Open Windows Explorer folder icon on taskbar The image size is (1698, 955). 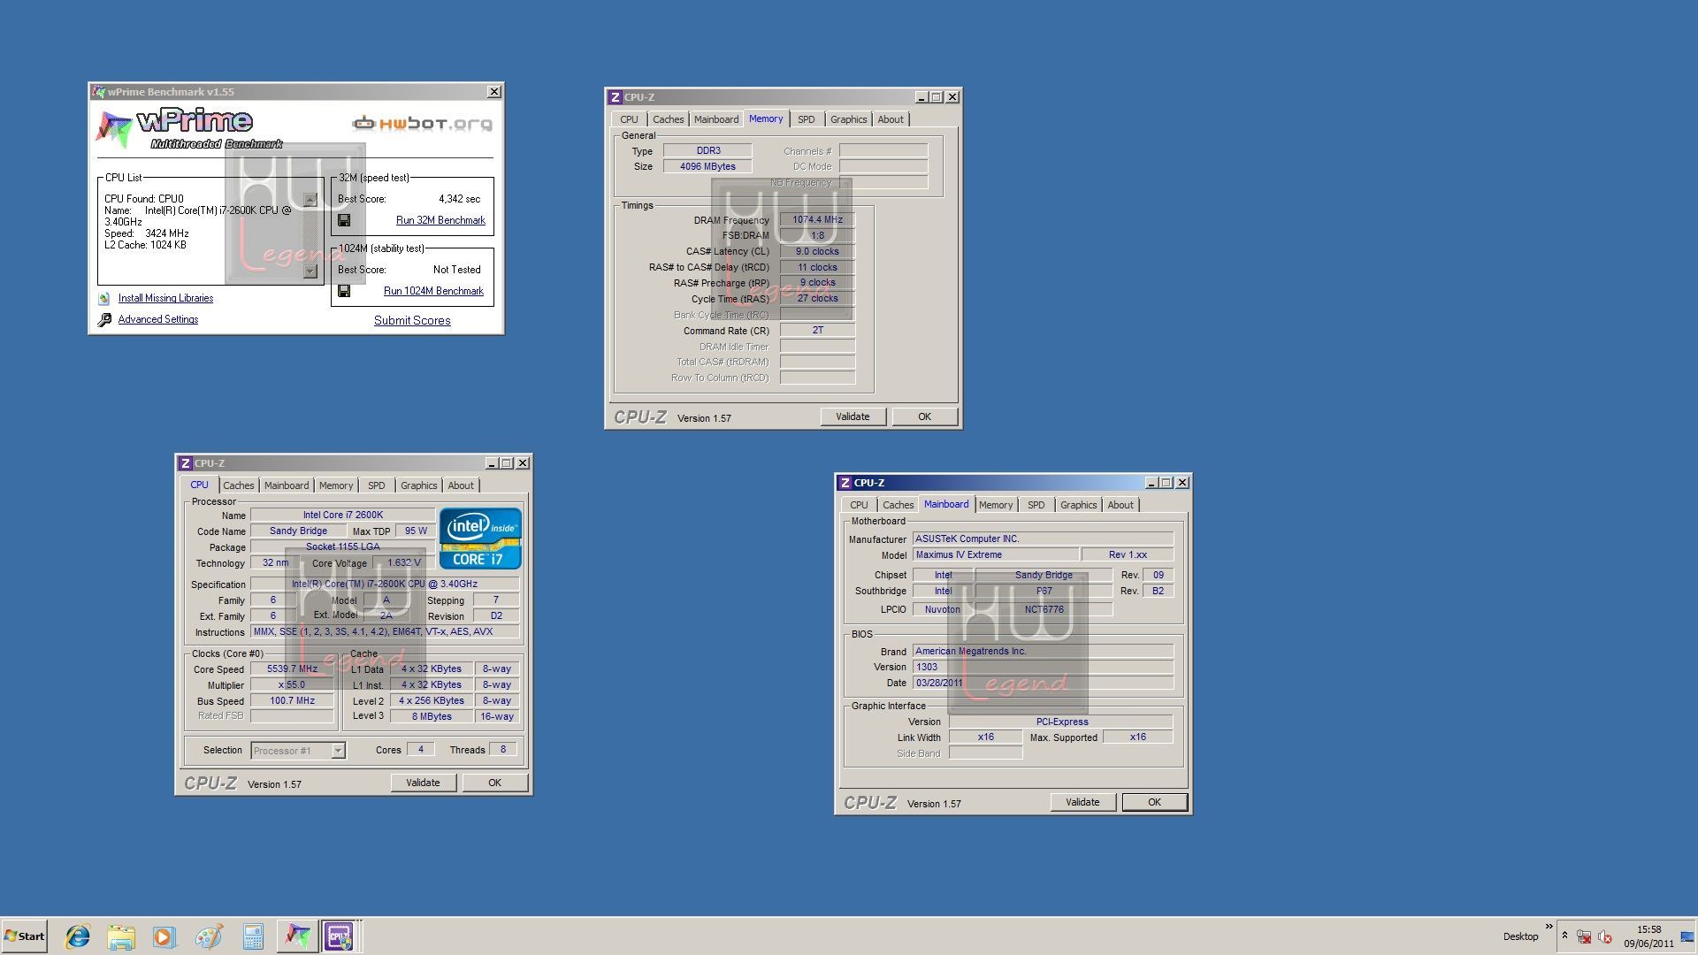tap(121, 936)
